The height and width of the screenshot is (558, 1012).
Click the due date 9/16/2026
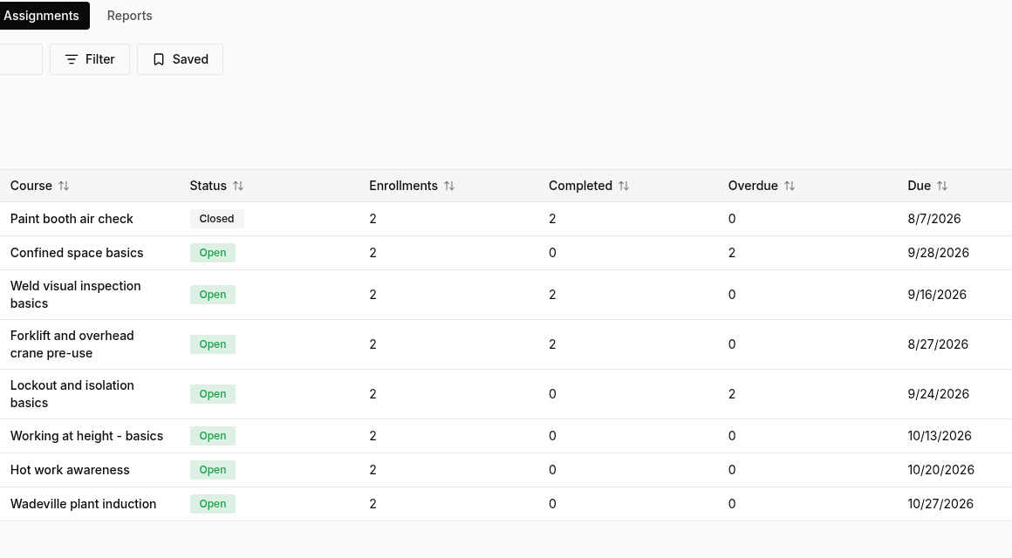936,295
